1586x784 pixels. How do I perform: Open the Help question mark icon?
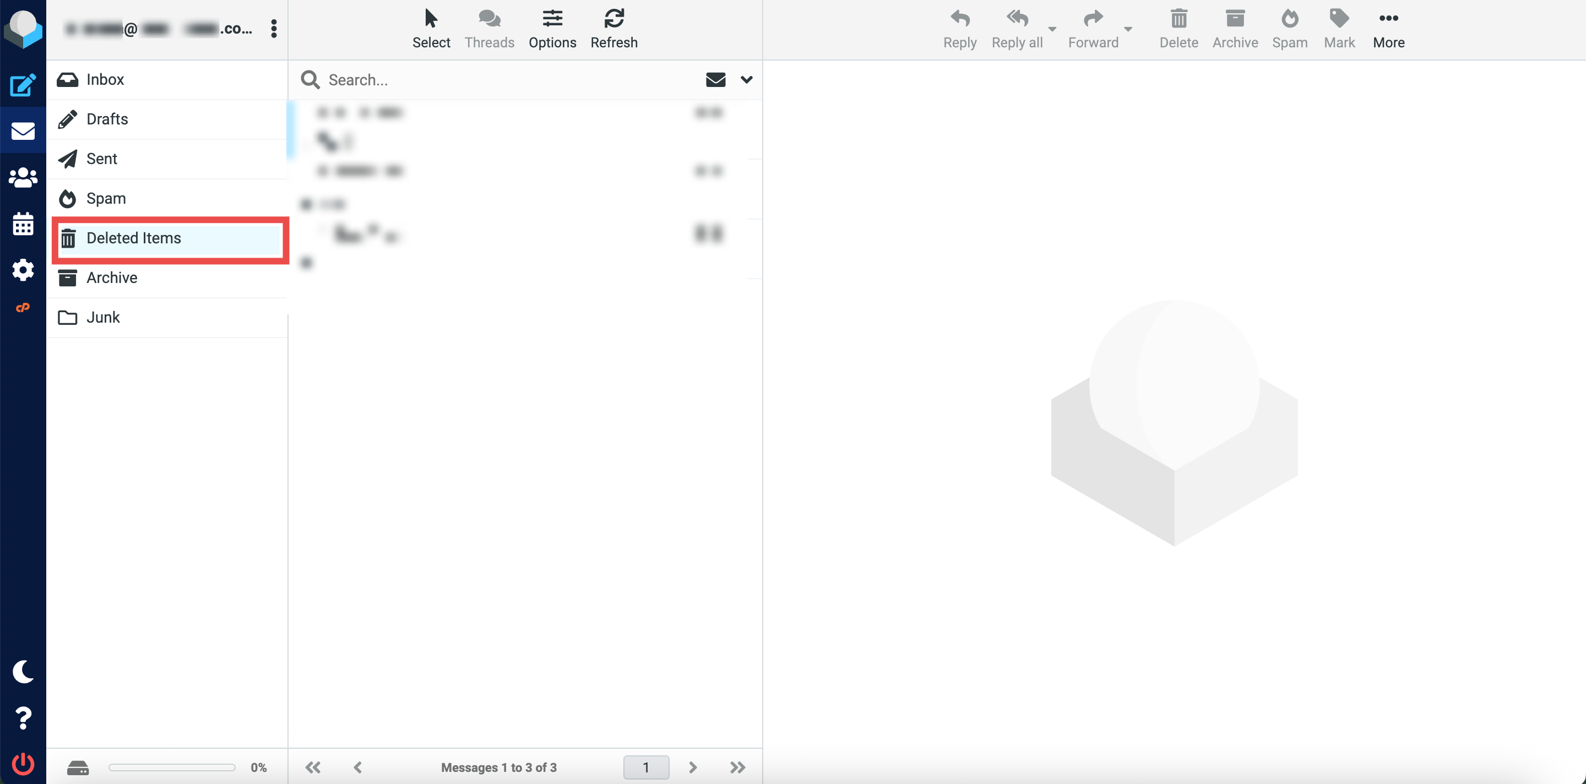(x=23, y=717)
